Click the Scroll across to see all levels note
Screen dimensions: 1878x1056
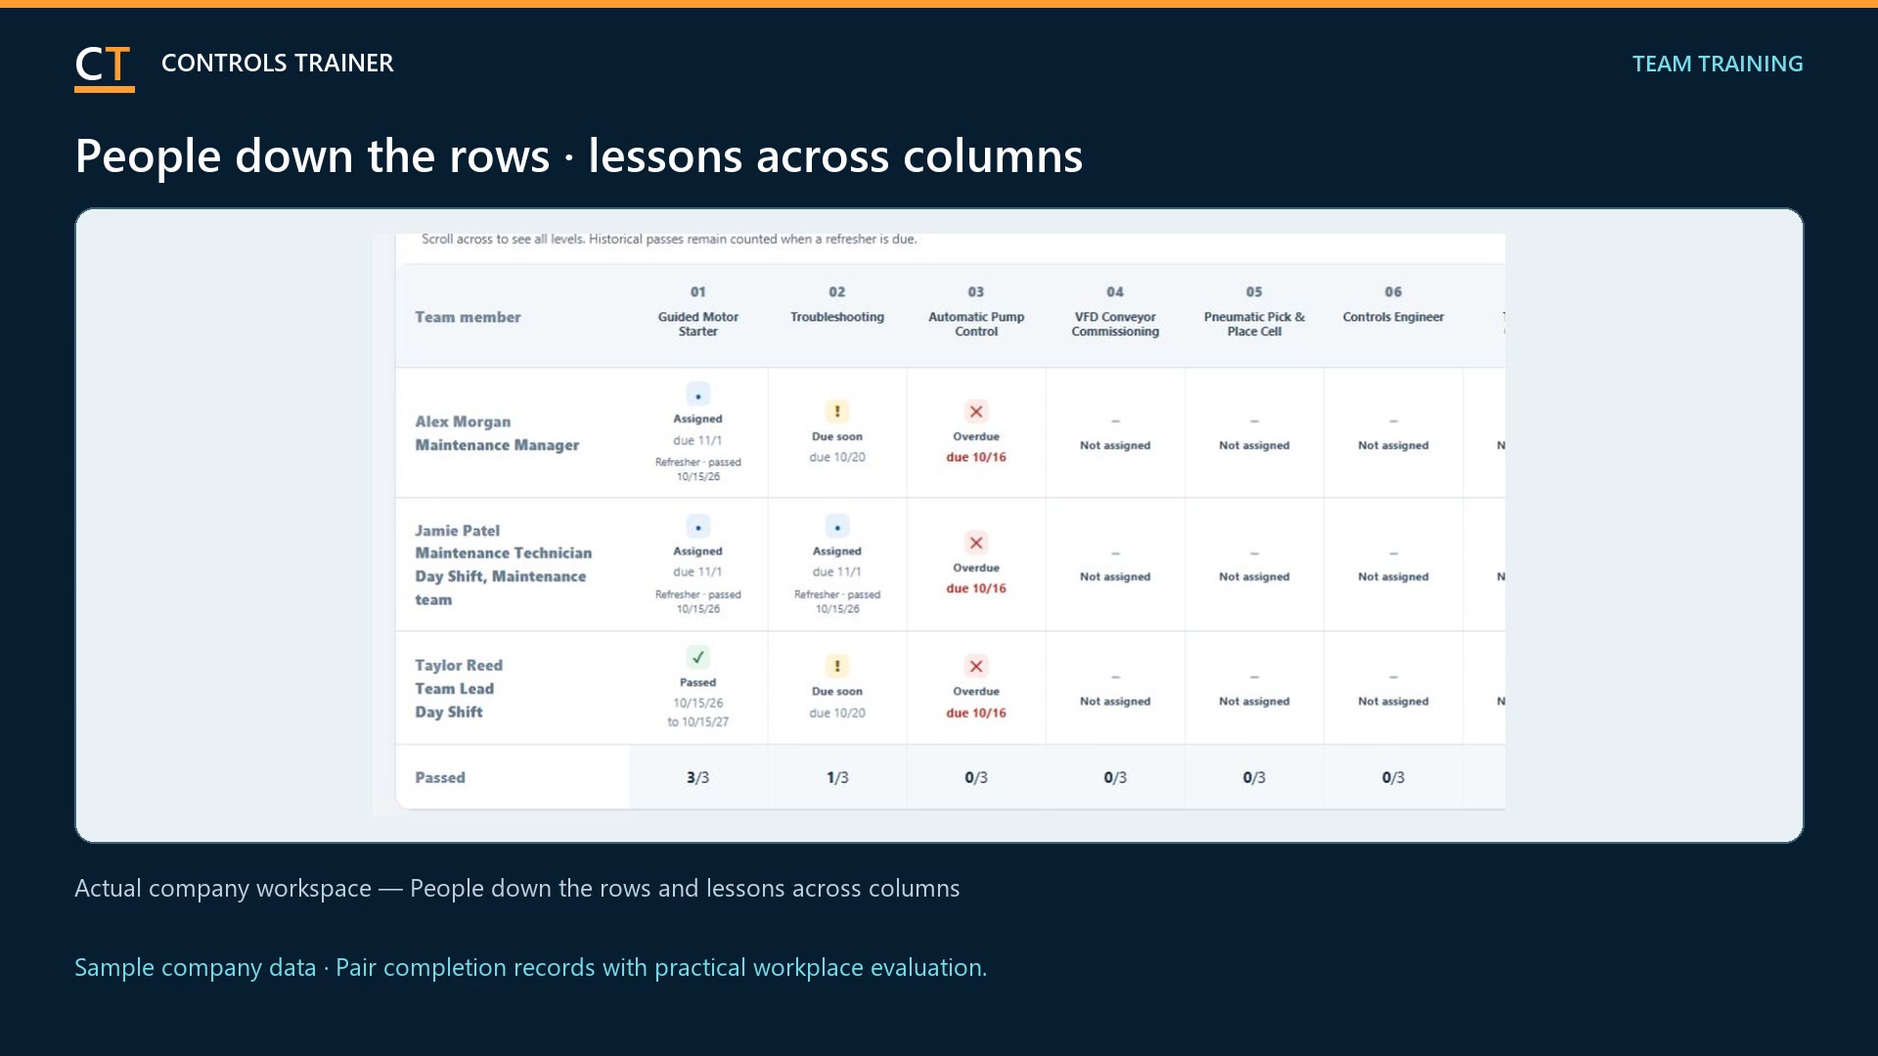[669, 239]
